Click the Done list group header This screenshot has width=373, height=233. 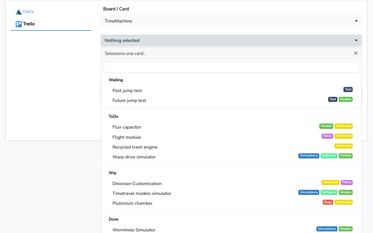pos(113,219)
